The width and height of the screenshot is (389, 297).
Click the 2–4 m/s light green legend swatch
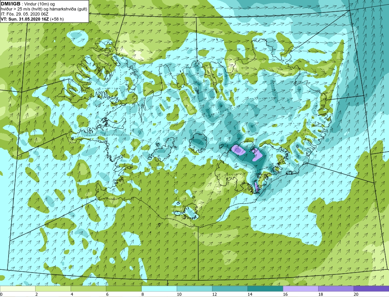click(x=53, y=289)
